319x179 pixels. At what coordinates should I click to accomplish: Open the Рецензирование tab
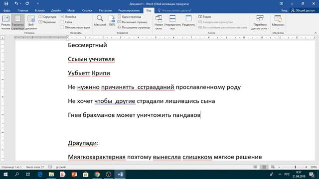tap(129, 10)
